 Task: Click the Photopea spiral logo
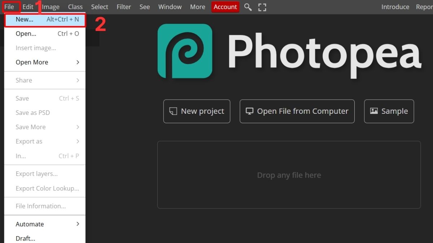pyautogui.click(x=185, y=51)
